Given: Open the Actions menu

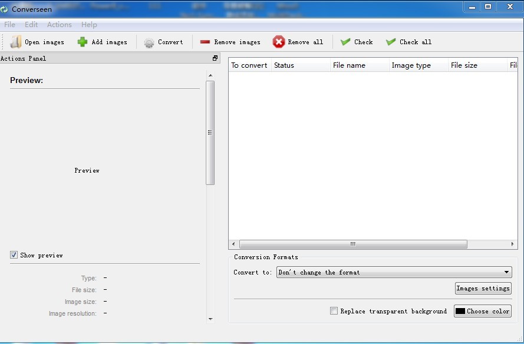Looking at the screenshot, I should (59, 24).
